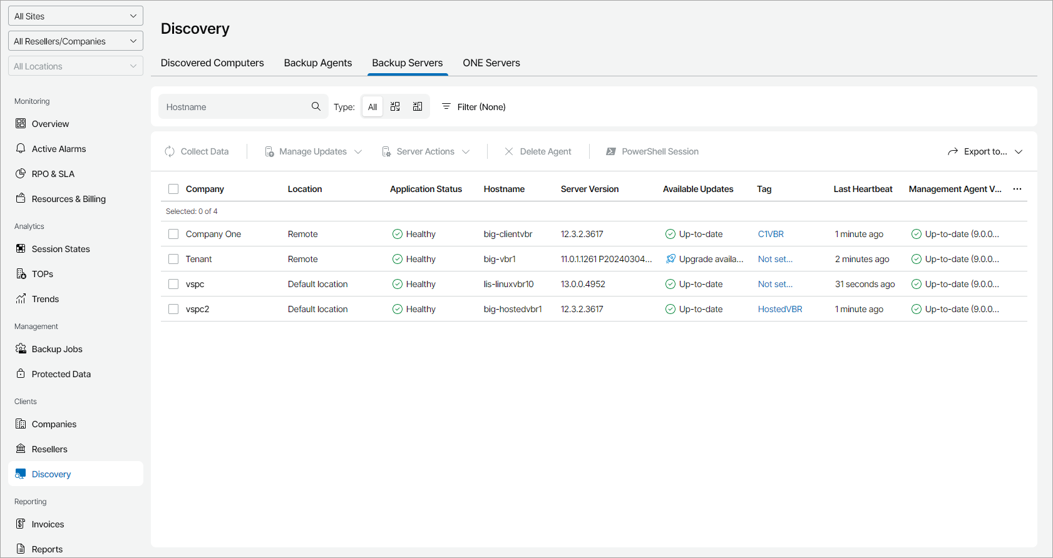Viewport: 1053px width, 558px height.
Task: Open the HostedVBR tag link
Action: click(x=779, y=309)
